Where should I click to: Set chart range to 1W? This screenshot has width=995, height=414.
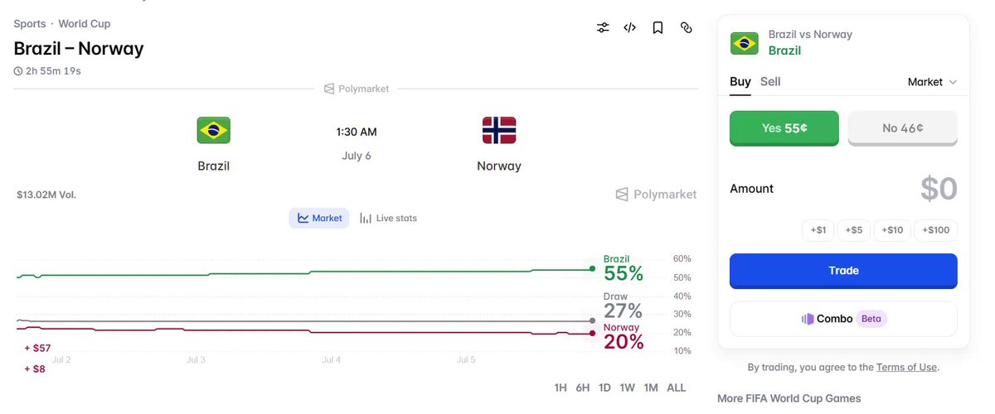pyautogui.click(x=628, y=388)
